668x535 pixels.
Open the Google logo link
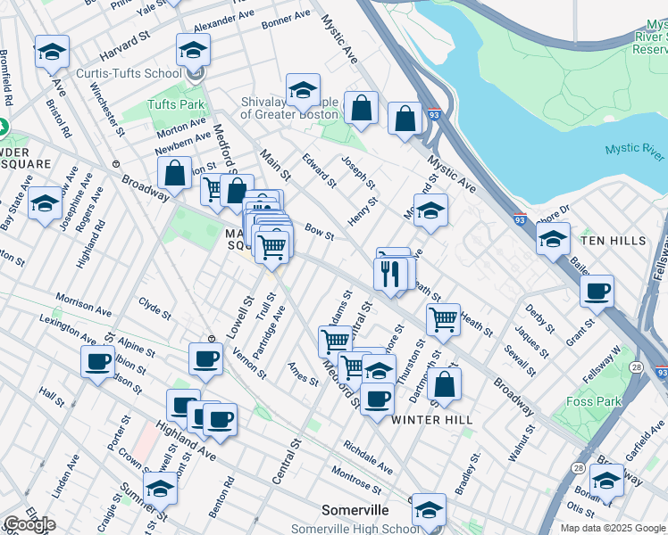click(29, 524)
